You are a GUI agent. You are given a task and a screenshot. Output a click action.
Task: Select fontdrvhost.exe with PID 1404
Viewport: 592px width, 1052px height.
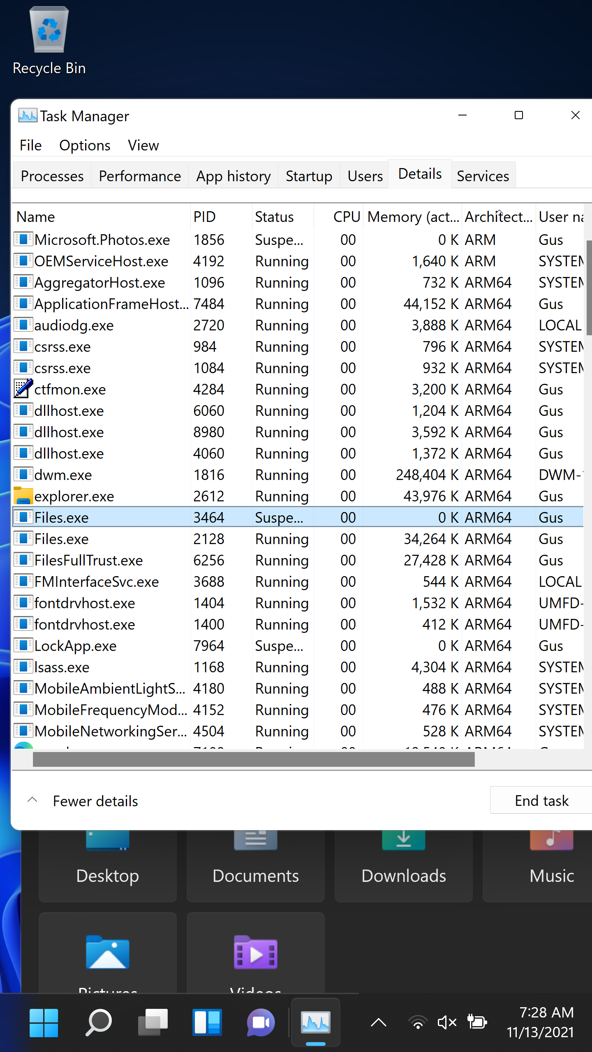298,603
